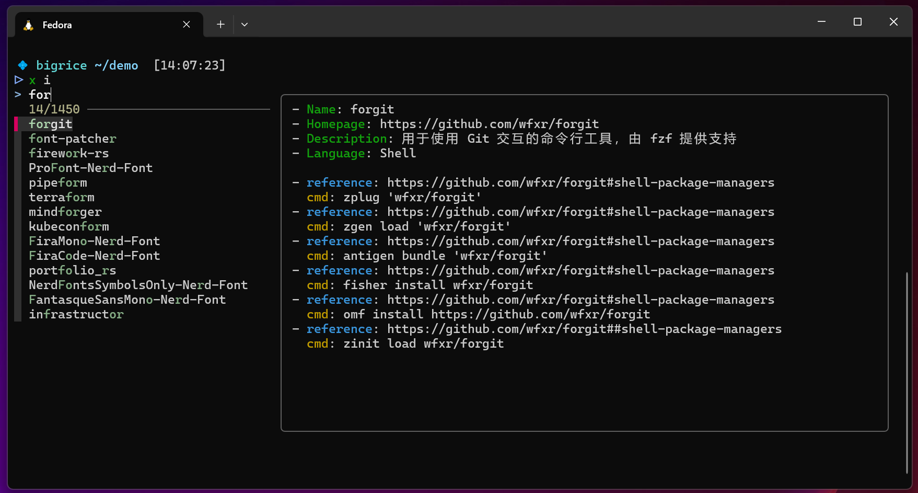Close the terminal window
918x493 pixels.
coord(893,22)
